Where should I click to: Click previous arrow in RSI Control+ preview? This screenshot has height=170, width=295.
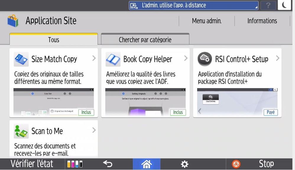pyautogui.click(x=200, y=111)
